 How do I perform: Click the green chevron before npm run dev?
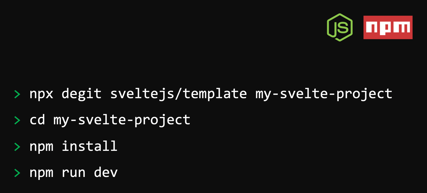(17, 173)
